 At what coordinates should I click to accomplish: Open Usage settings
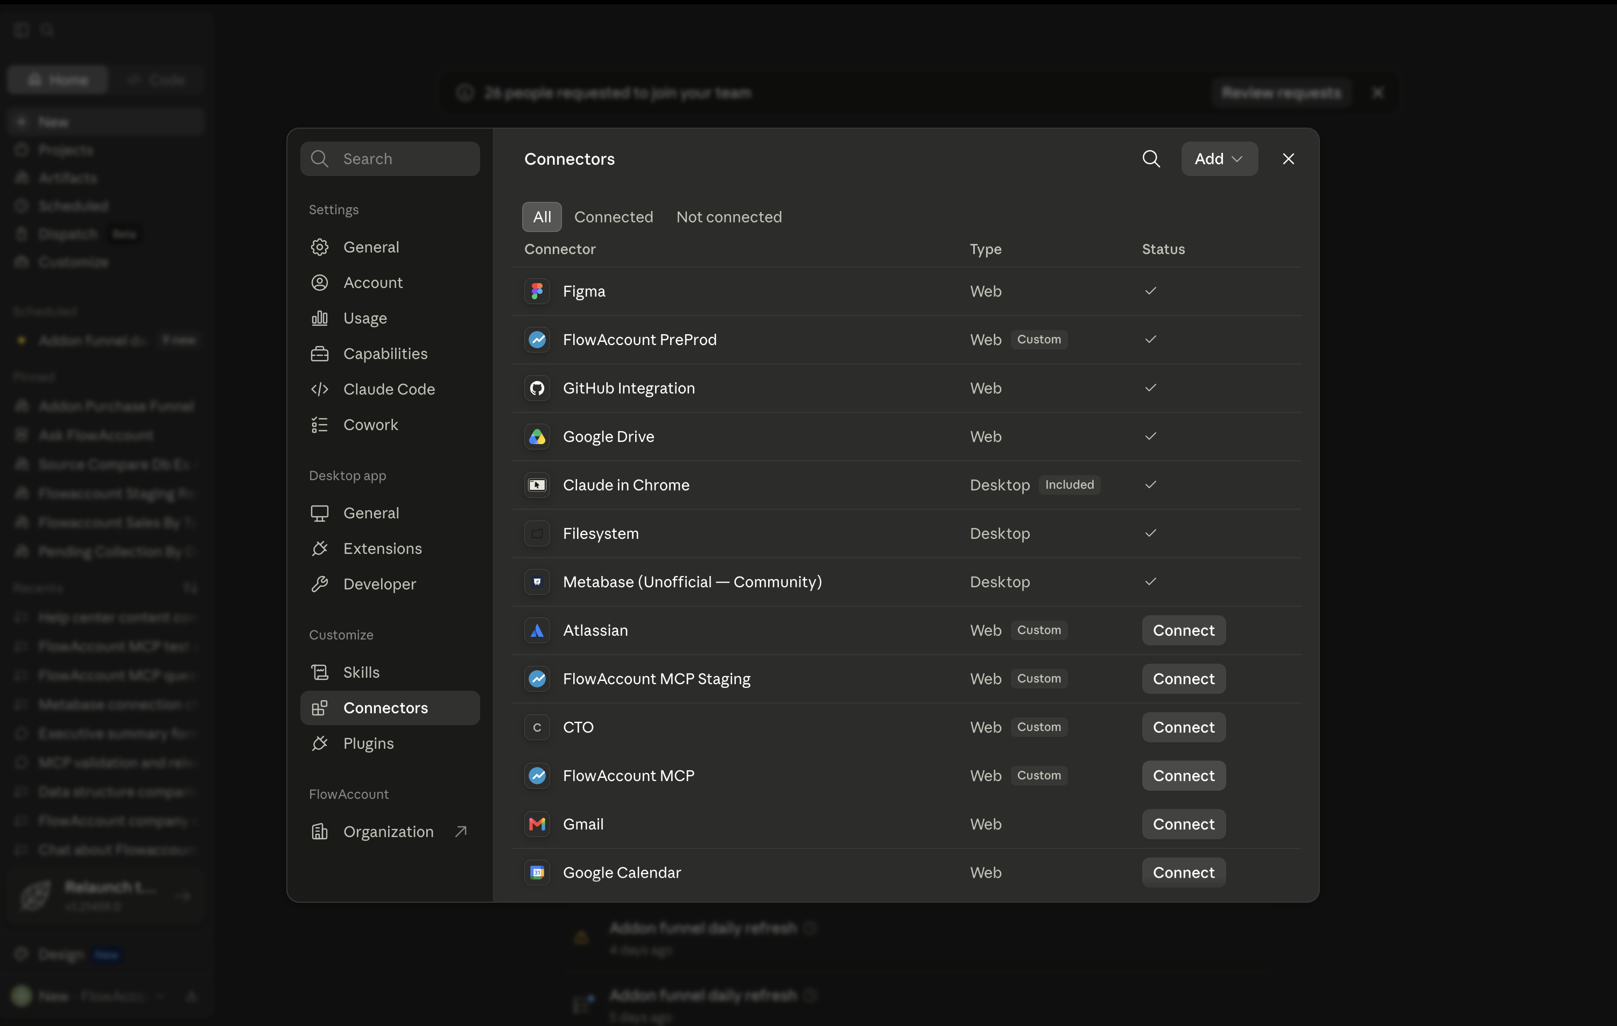390,318
